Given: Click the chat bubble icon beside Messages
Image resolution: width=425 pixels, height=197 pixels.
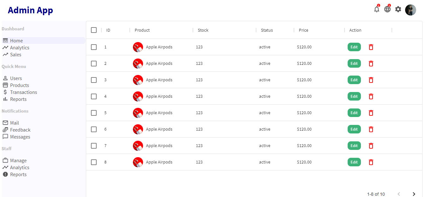Looking at the screenshot, I should pyautogui.click(x=5, y=137).
